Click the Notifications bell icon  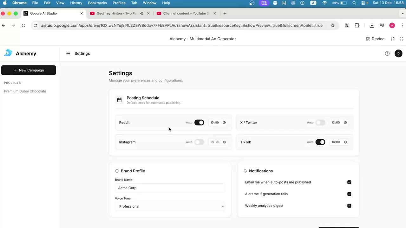[x=245, y=171]
